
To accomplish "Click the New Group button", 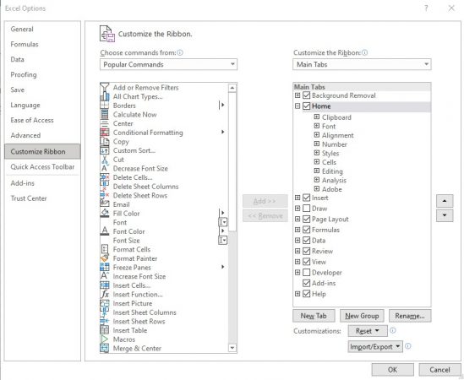I will click(x=362, y=316).
